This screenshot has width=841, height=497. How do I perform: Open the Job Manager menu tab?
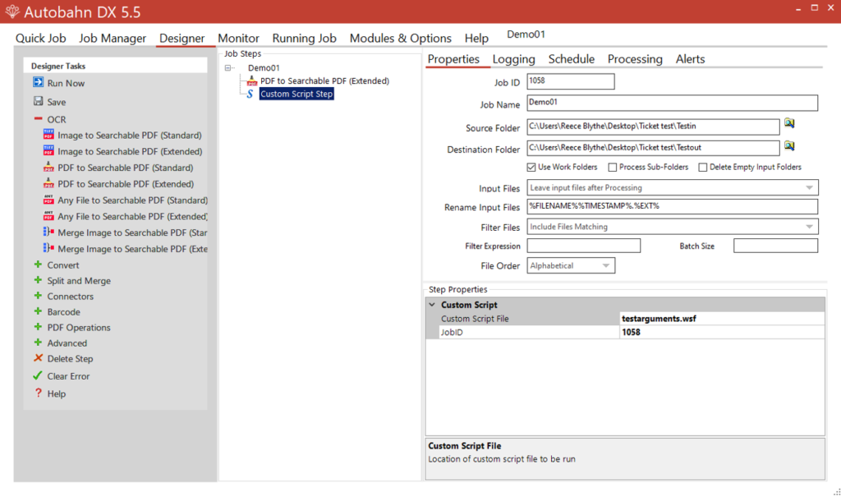(x=113, y=39)
